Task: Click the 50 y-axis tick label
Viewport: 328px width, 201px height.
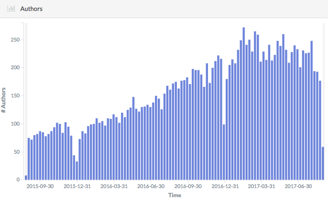Action: point(18,152)
